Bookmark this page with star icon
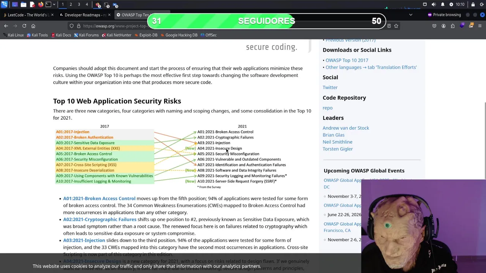Viewport: 486px width, 273px height. click(396, 26)
